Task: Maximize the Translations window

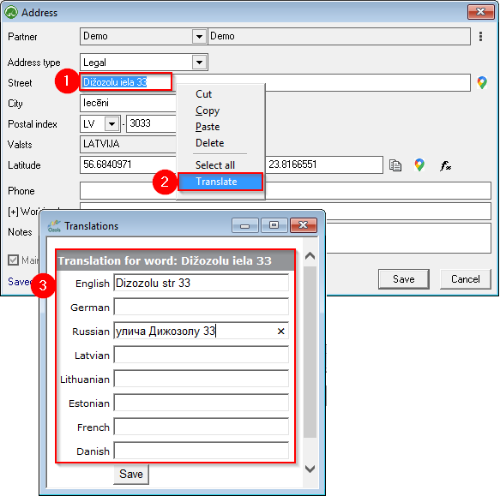Action: 274,225
